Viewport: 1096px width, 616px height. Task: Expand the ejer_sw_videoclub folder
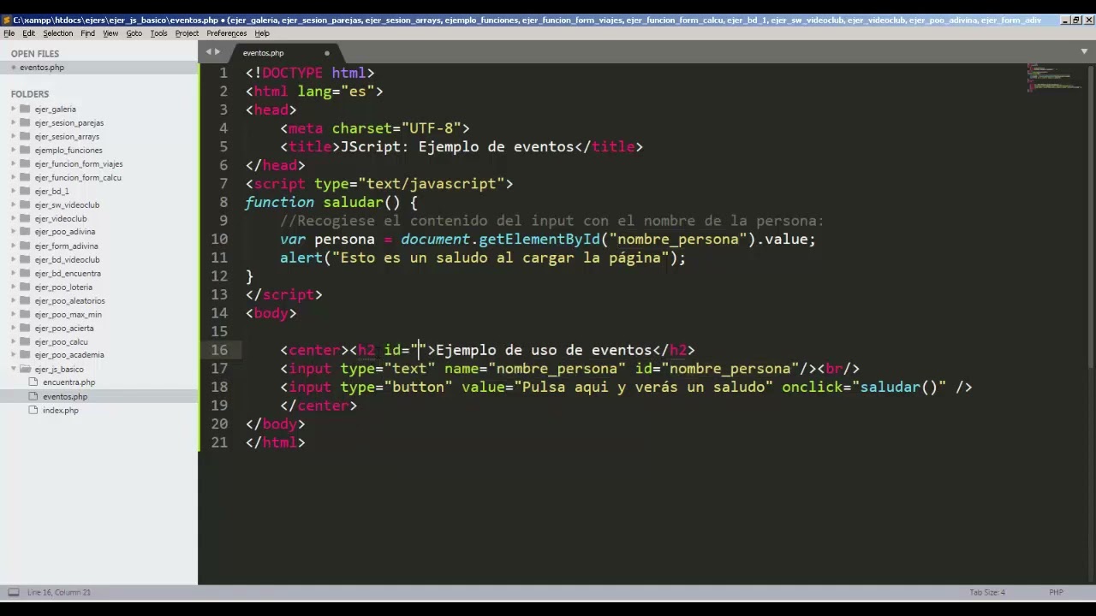[14, 205]
